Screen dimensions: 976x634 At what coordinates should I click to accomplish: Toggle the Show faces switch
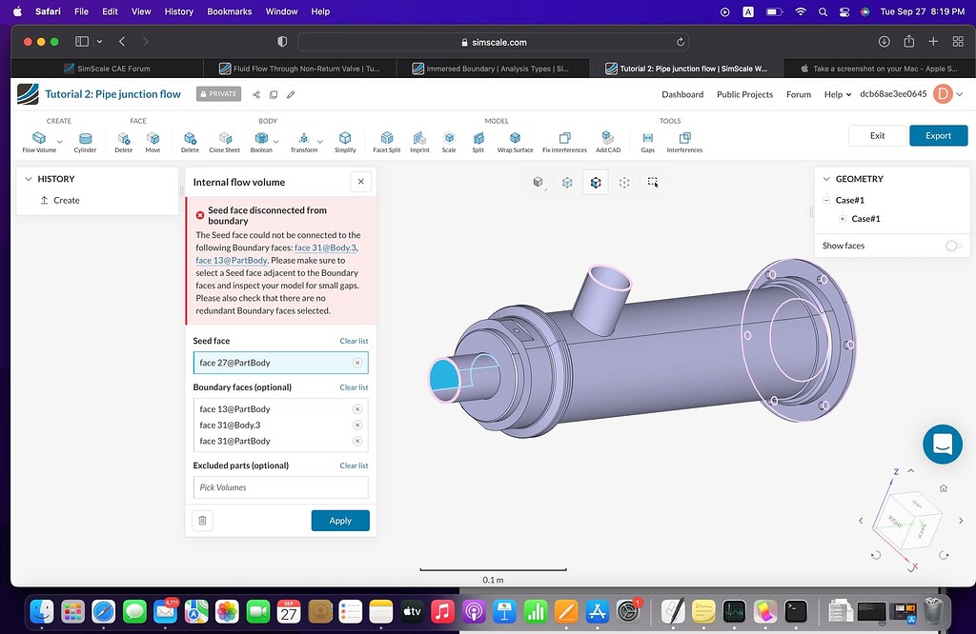953,246
